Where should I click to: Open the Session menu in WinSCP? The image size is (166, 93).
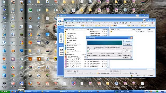click(95, 23)
